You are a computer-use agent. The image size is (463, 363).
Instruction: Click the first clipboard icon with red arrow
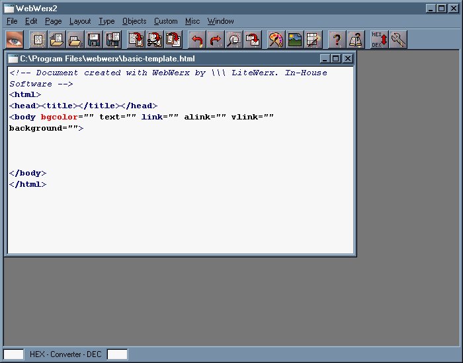[136, 39]
